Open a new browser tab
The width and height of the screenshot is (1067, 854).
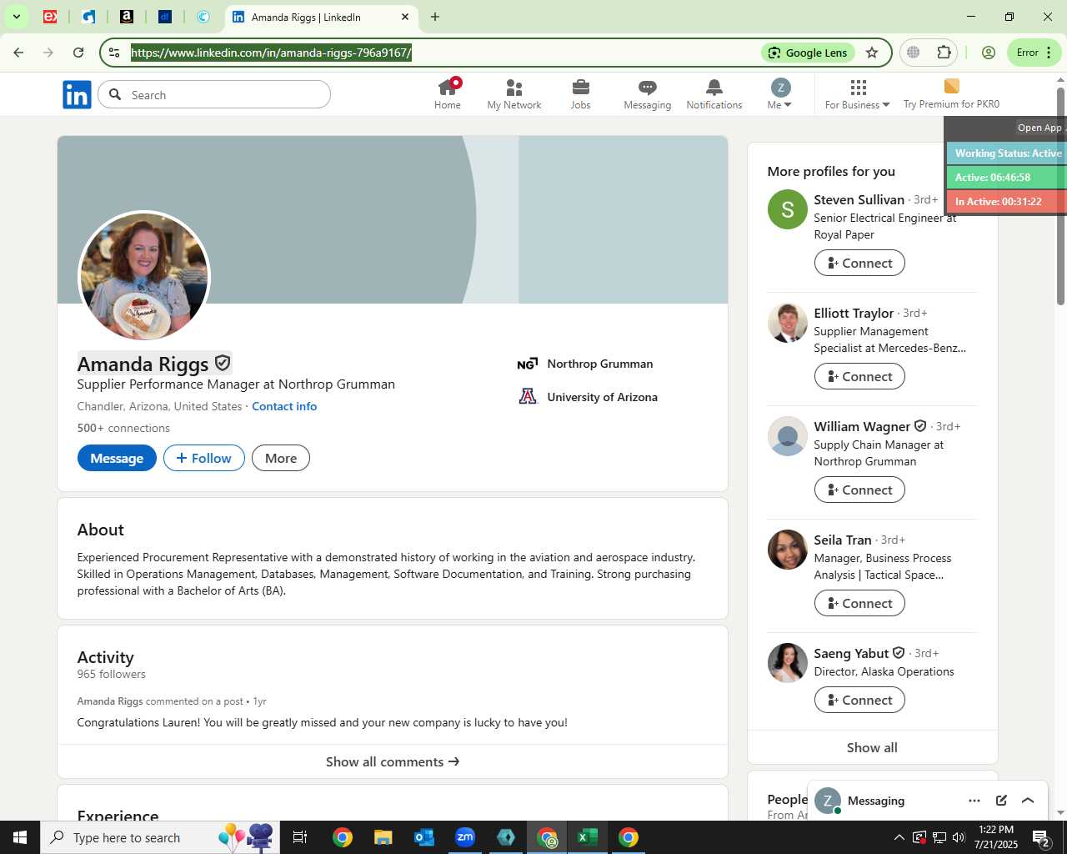[x=435, y=17]
